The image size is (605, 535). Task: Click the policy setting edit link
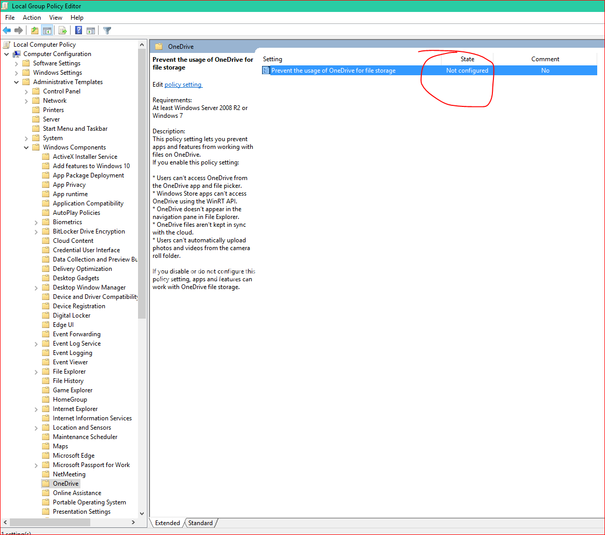pyautogui.click(x=183, y=85)
